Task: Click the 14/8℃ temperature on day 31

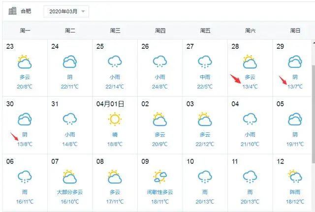Action: pyautogui.click(x=70, y=144)
